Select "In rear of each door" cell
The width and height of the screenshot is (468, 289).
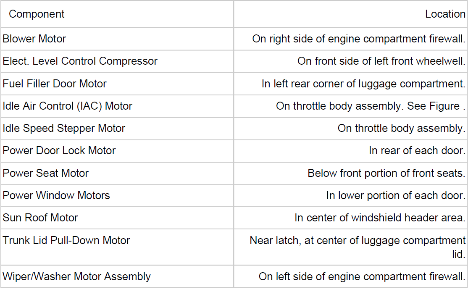[417, 150]
